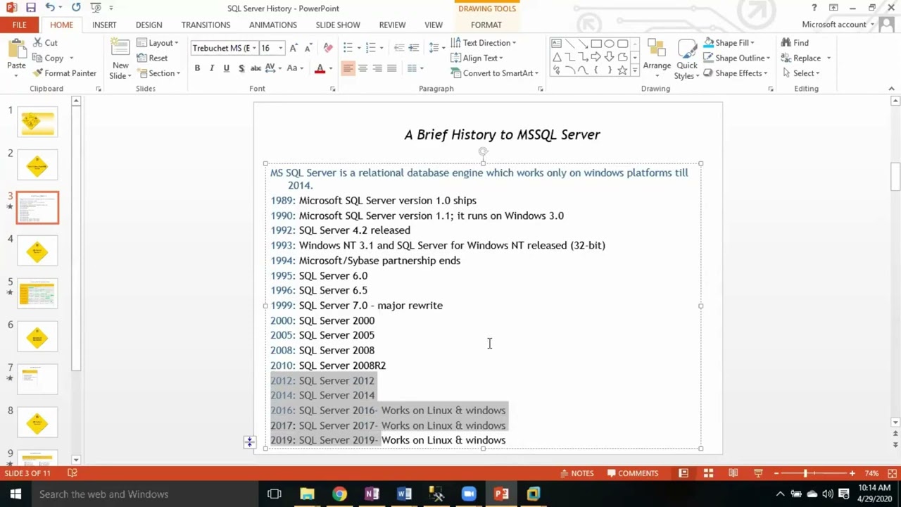Open the Layout dropdown
The image size is (901, 507).
click(158, 43)
